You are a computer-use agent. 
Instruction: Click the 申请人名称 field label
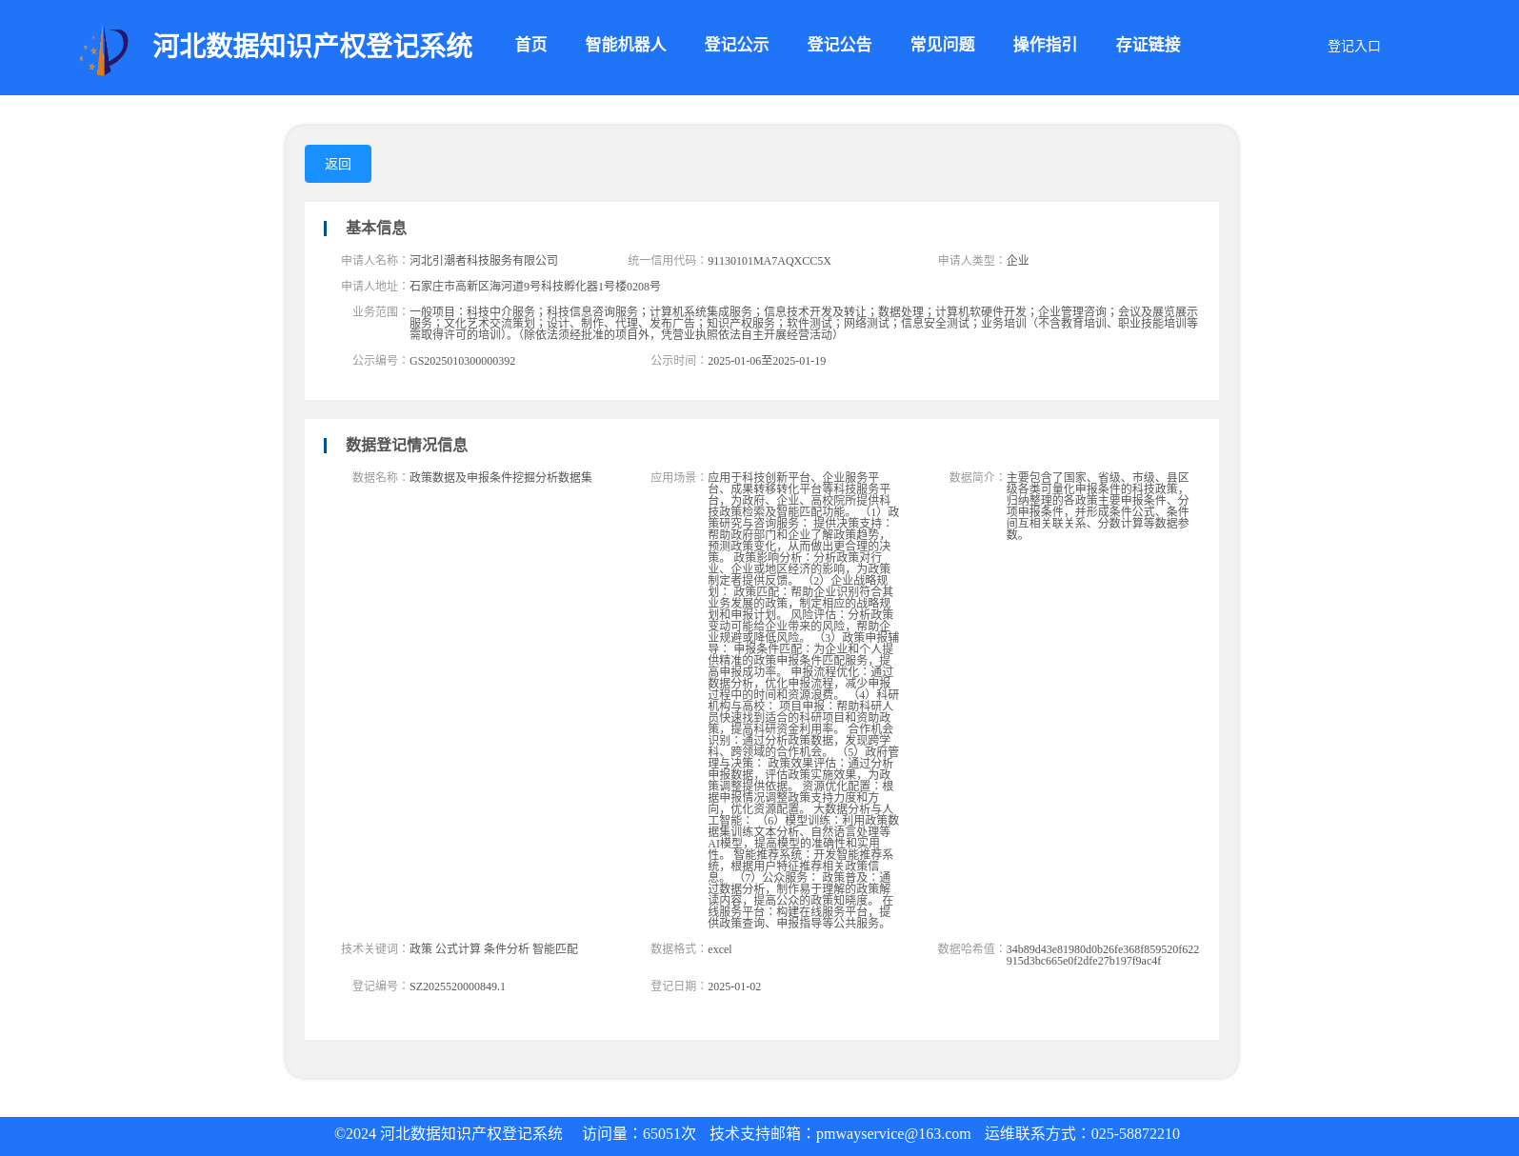[x=374, y=260]
